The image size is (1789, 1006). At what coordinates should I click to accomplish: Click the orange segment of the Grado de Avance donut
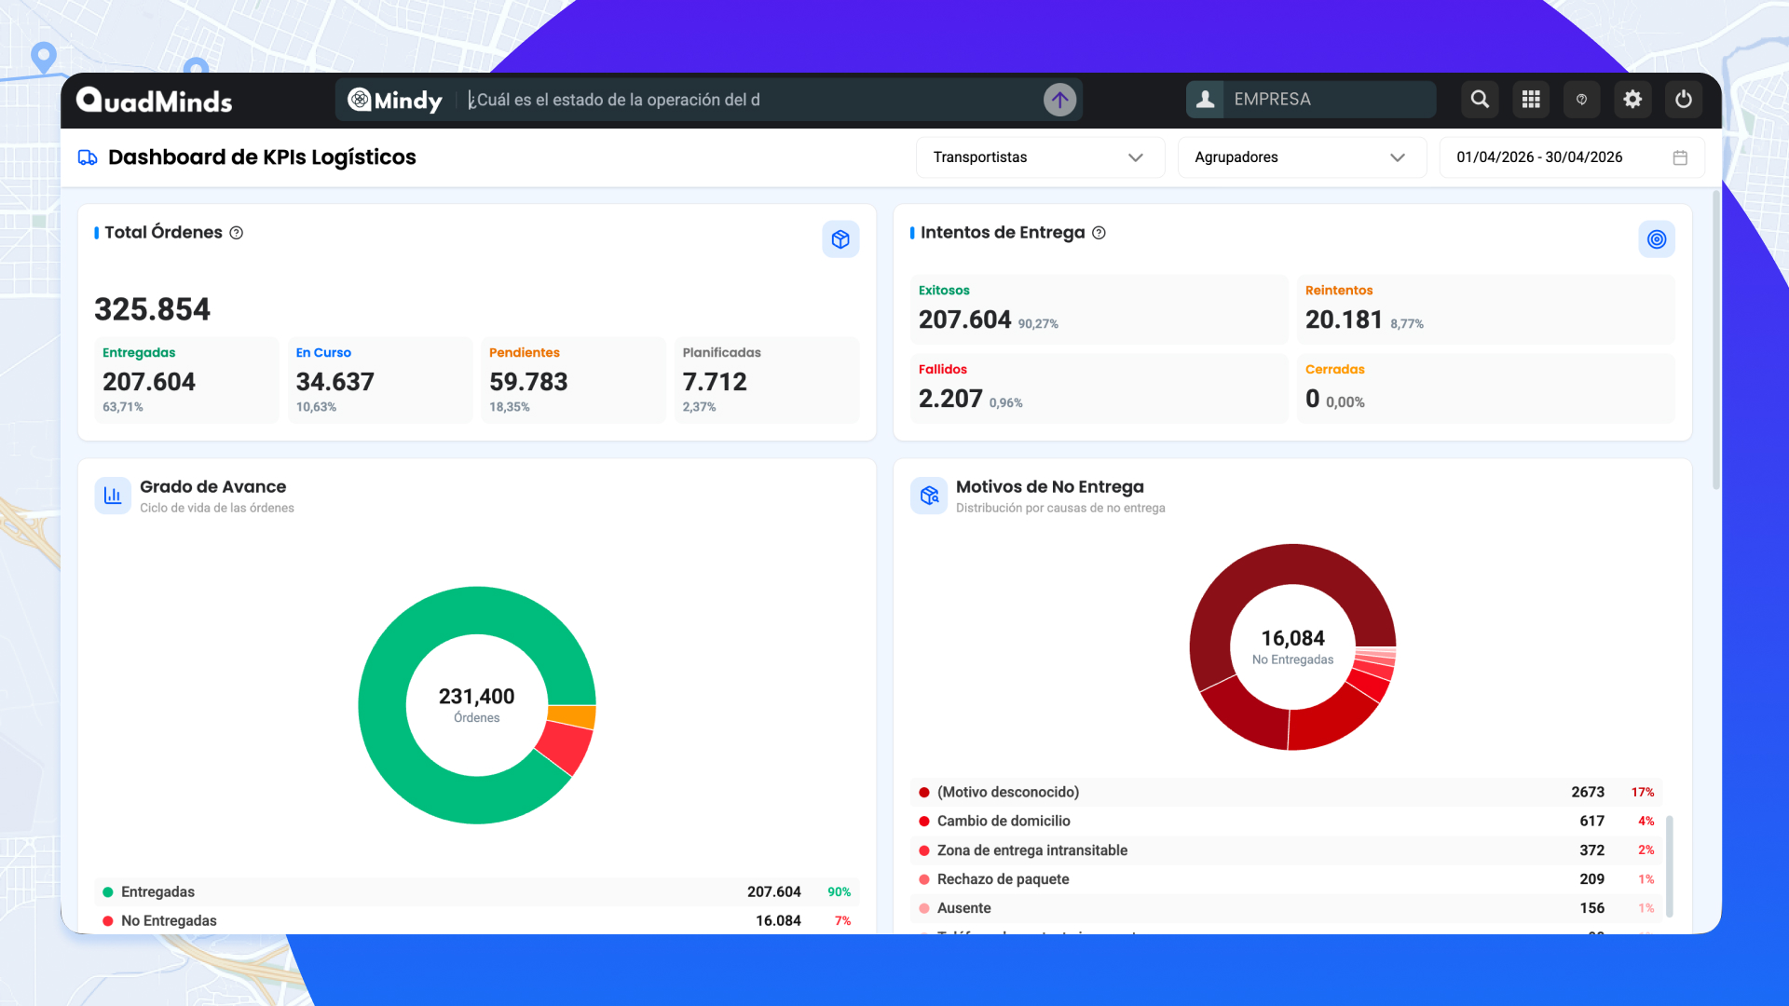click(x=571, y=716)
